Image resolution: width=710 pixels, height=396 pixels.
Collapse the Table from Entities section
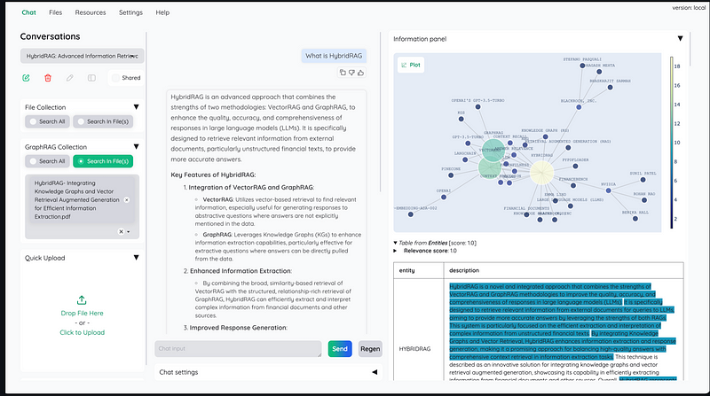(395, 243)
